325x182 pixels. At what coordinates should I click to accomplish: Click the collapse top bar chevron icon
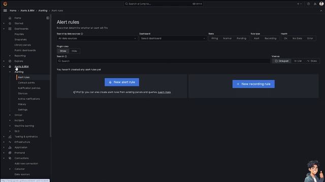point(321,11)
